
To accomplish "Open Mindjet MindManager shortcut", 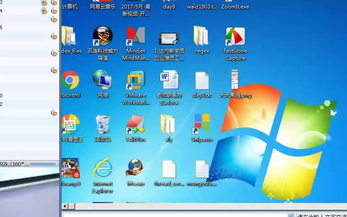I will pyautogui.click(x=135, y=36).
